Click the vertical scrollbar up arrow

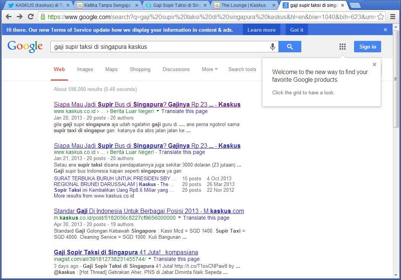tap(396, 27)
